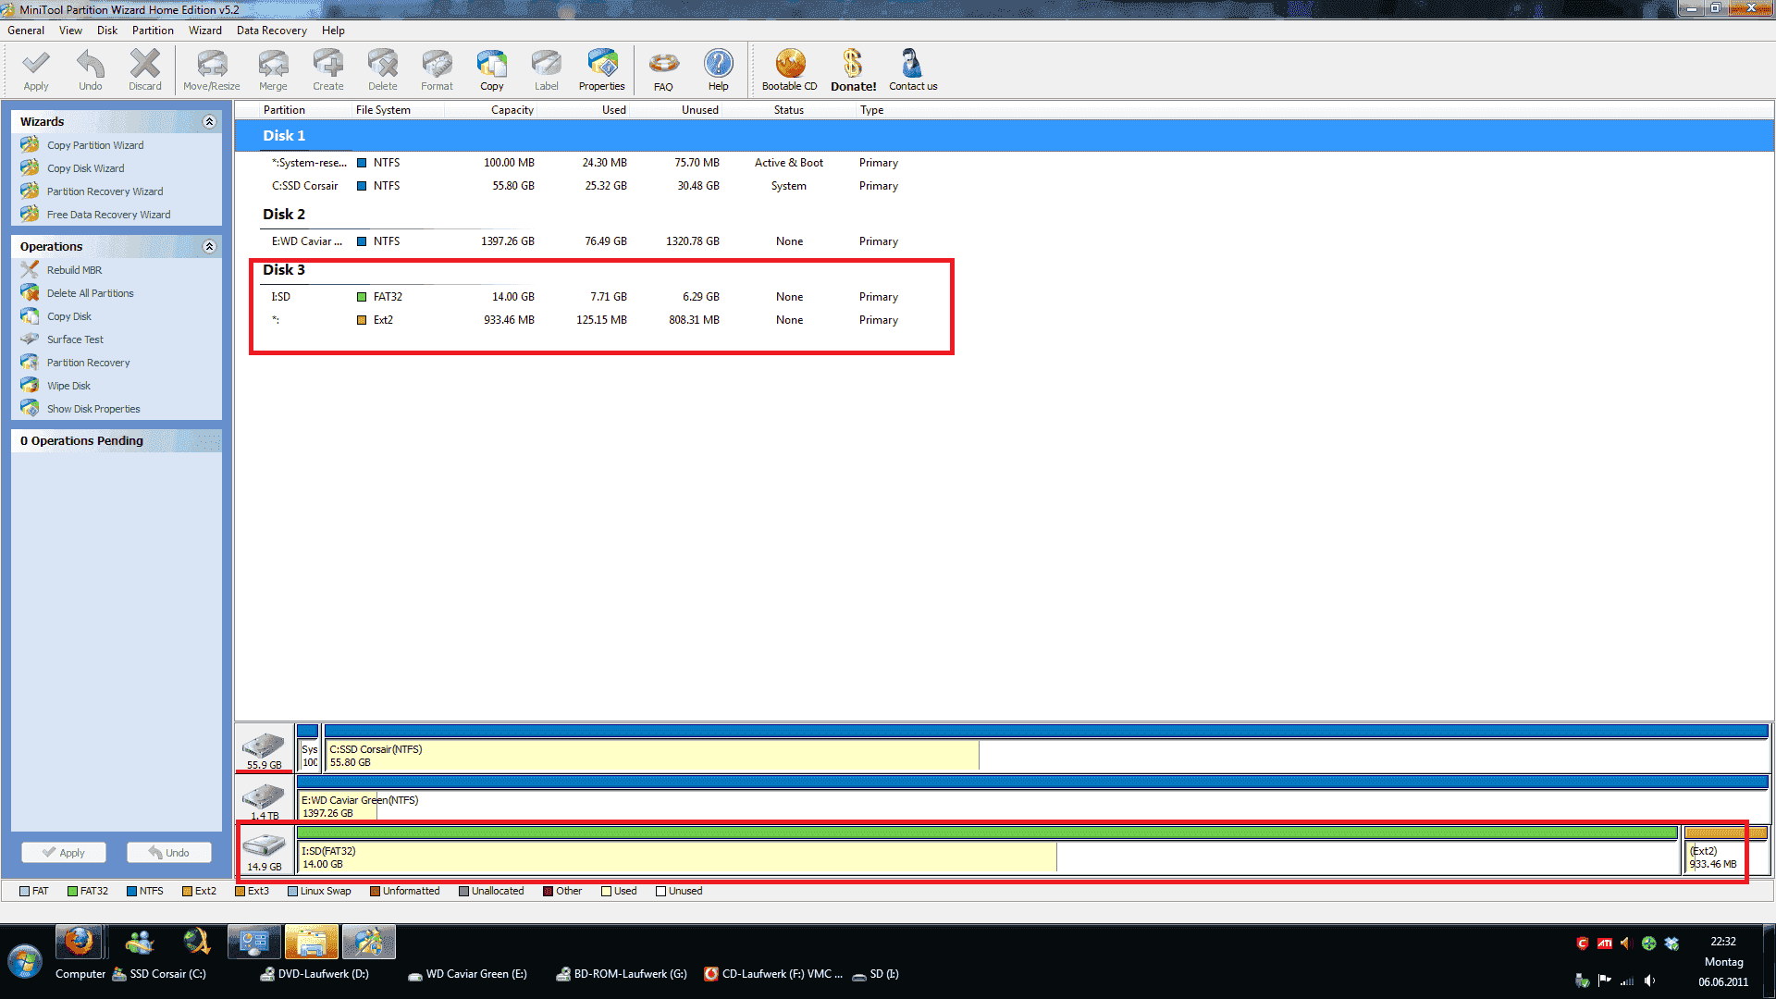
Task: Select the Move/Resize tool
Action: [212, 70]
